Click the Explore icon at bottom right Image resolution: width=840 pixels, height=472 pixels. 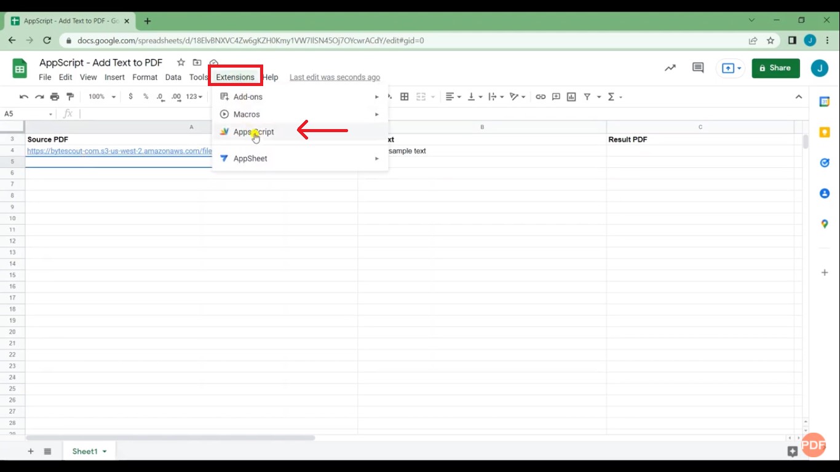[793, 452]
